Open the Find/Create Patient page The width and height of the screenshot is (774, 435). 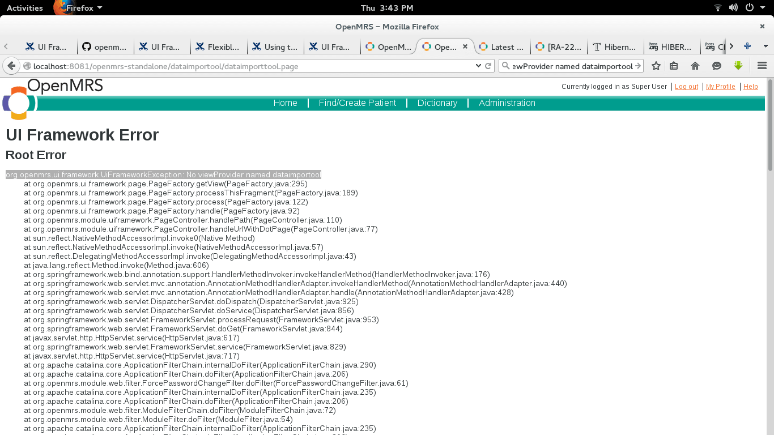coord(357,103)
